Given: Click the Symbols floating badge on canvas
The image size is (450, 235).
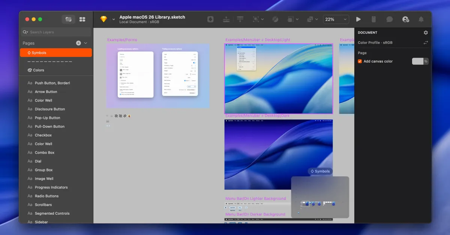Looking at the screenshot, I should (320, 171).
